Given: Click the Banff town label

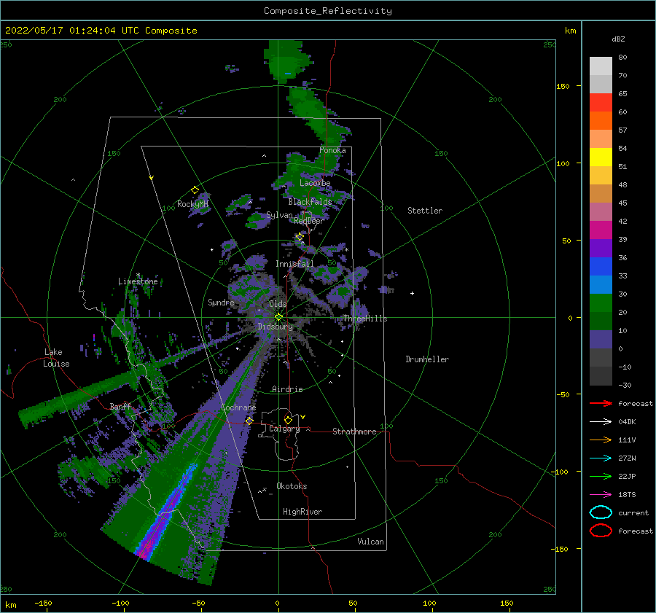Looking at the screenshot, I should [120, 406].
